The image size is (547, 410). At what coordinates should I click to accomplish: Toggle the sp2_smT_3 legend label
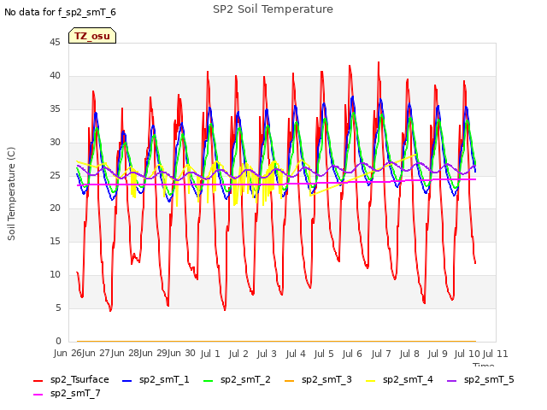click(326, 379)
